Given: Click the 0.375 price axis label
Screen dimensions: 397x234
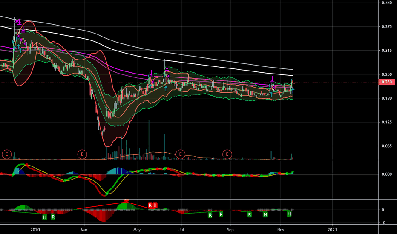Looking at the screenshot, I should pyautogui.click(x=387, y=26).
